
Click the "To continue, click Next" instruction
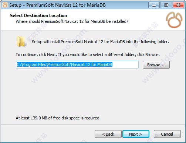point(88,55)
